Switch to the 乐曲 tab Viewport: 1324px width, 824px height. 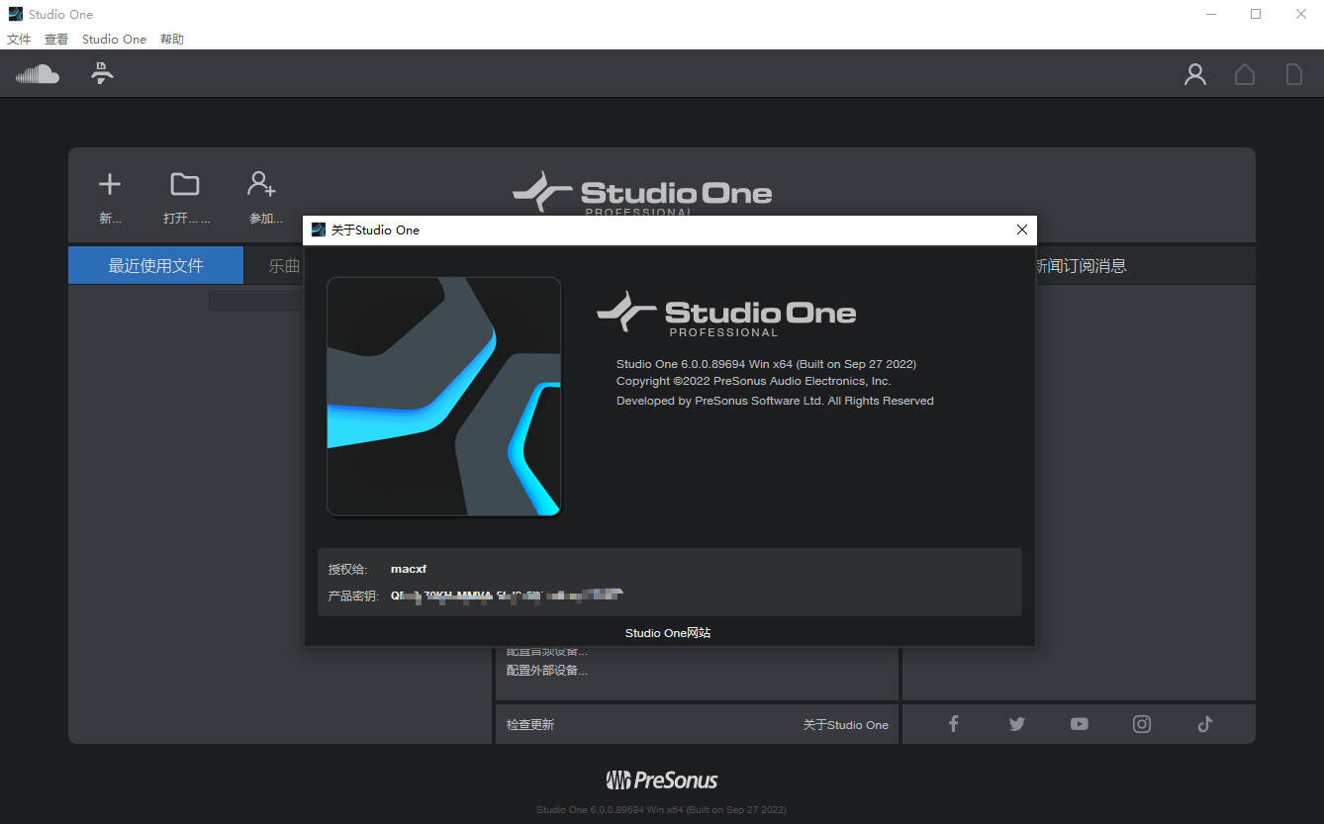[284, 265]
